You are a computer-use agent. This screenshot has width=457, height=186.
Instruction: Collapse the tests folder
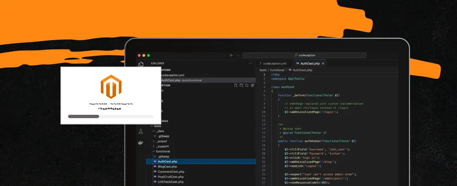pyautogui.click(x=151, y=126)
